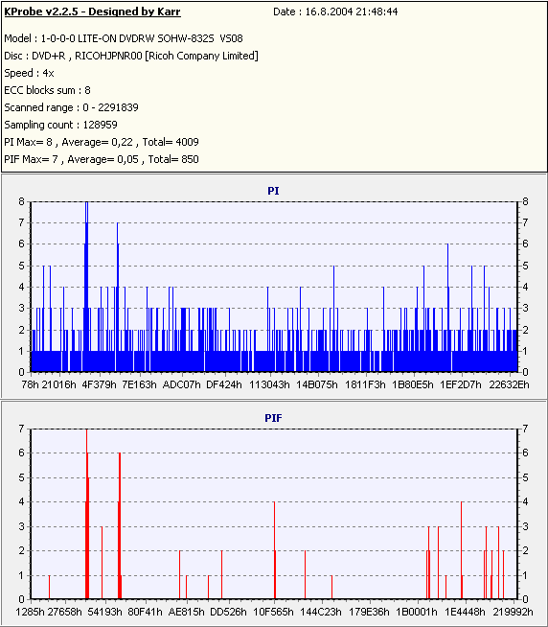Click the 'Scanned range : 0 - 2291839' line
Image resolution: width=548 pixels, height=627 pixels.
[71, 107]
